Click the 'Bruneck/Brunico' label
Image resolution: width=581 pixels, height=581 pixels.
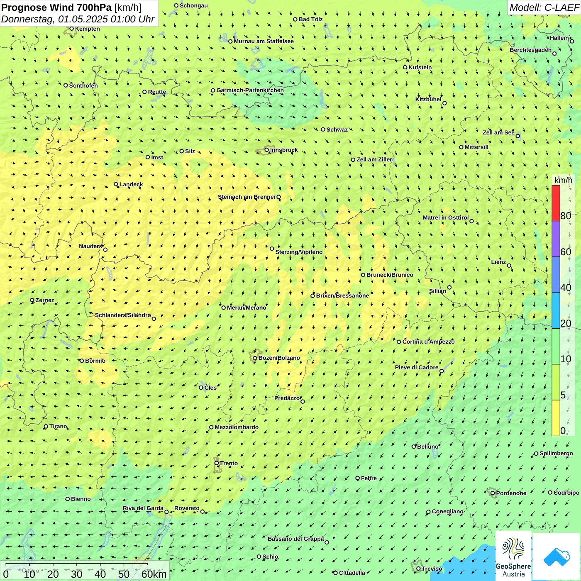click(x=390, y=275)
